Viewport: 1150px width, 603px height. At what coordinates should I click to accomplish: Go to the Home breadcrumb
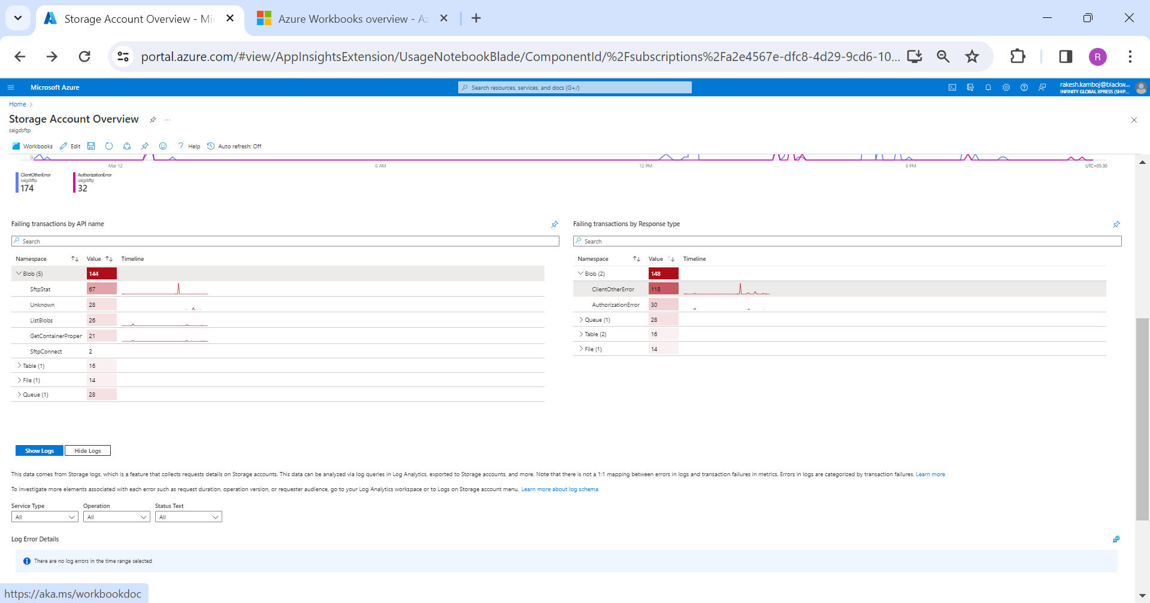pos(17,104)
